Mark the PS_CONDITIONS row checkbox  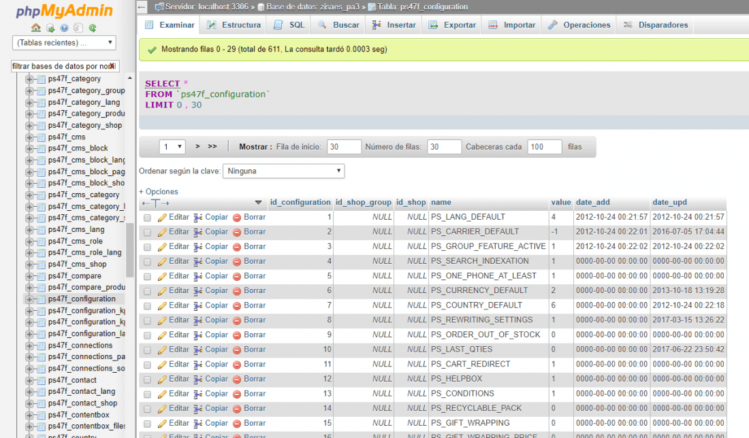(148, 394)
